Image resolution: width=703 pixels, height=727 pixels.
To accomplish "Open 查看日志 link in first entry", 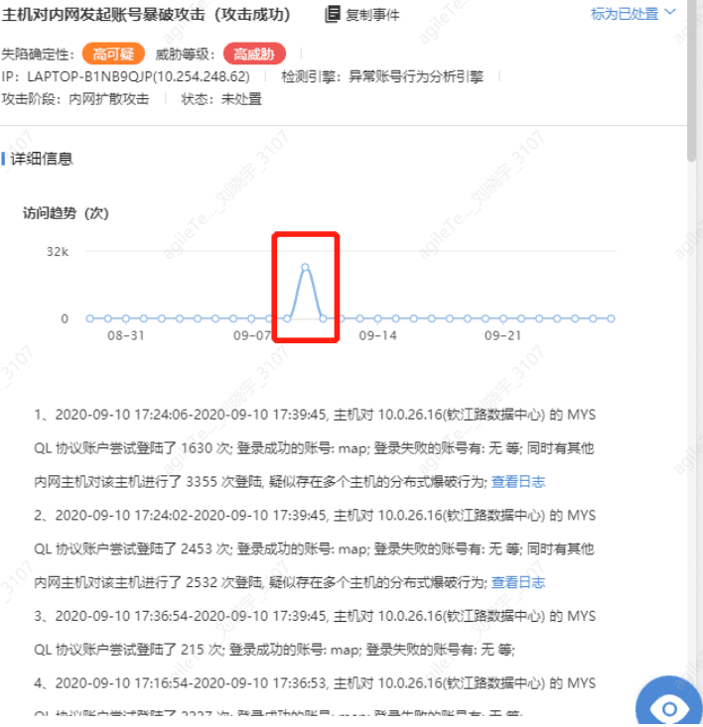I will 518,482.
